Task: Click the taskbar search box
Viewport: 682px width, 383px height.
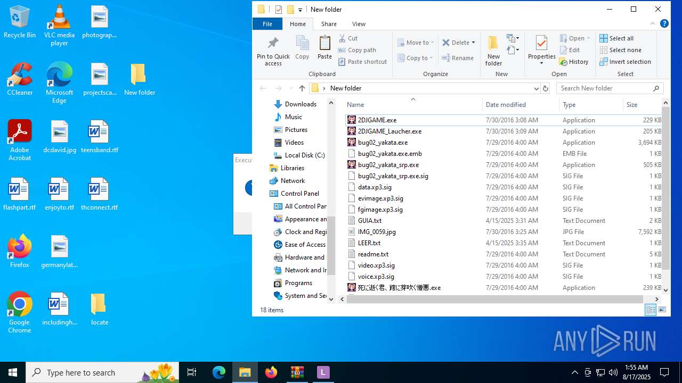Action: pos(103,372)
